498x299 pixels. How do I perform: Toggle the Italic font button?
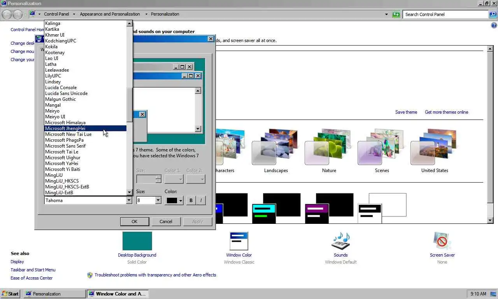pyautogui.click(x=201, y=201)
